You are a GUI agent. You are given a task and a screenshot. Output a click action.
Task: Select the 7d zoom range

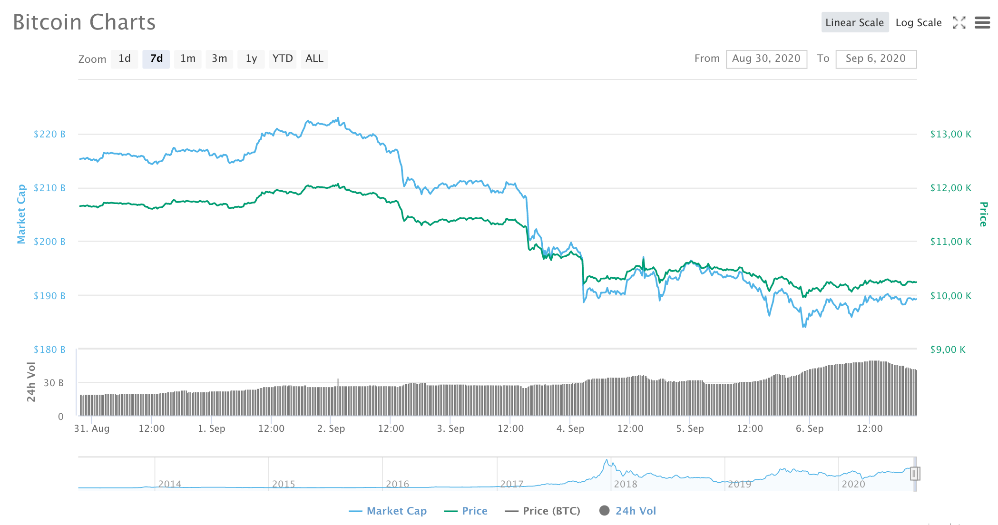(156, 58)
